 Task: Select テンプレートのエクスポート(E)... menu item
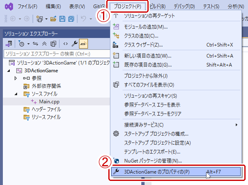click(x=176, y=152)
